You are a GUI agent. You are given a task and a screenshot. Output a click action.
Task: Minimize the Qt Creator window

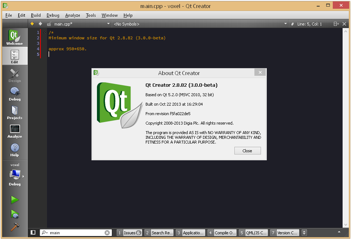[318, 5]
